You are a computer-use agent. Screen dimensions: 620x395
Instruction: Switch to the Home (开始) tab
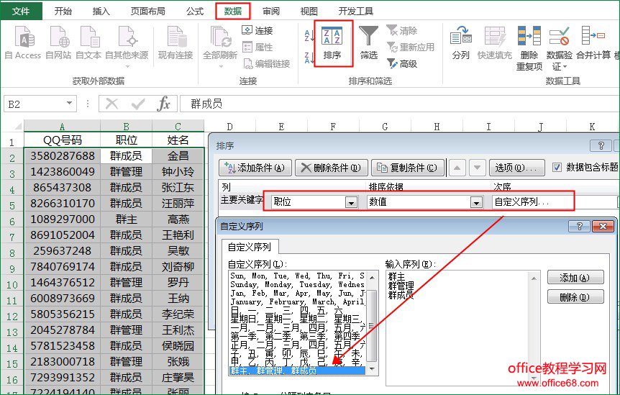coord(63,11)
